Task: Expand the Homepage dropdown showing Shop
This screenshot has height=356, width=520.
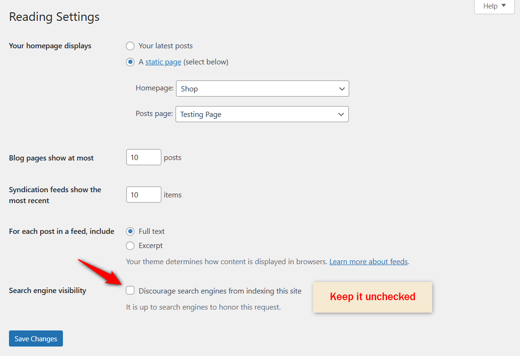Action: pyautogui.click(x=262, y=89)
